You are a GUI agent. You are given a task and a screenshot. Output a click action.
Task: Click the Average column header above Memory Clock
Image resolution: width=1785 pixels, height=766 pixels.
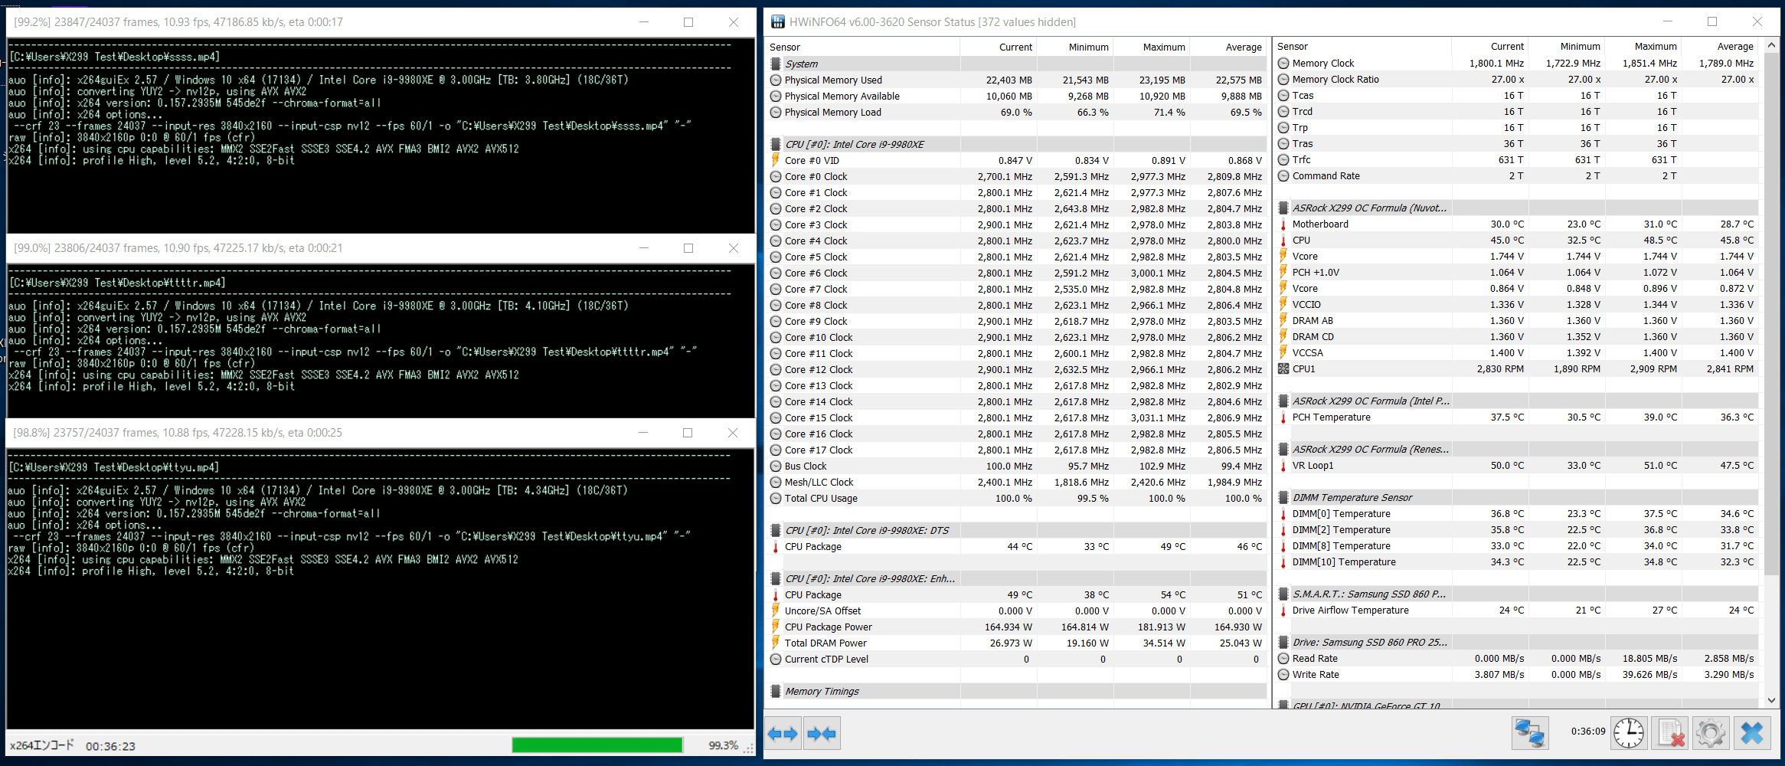point(1720,46)
